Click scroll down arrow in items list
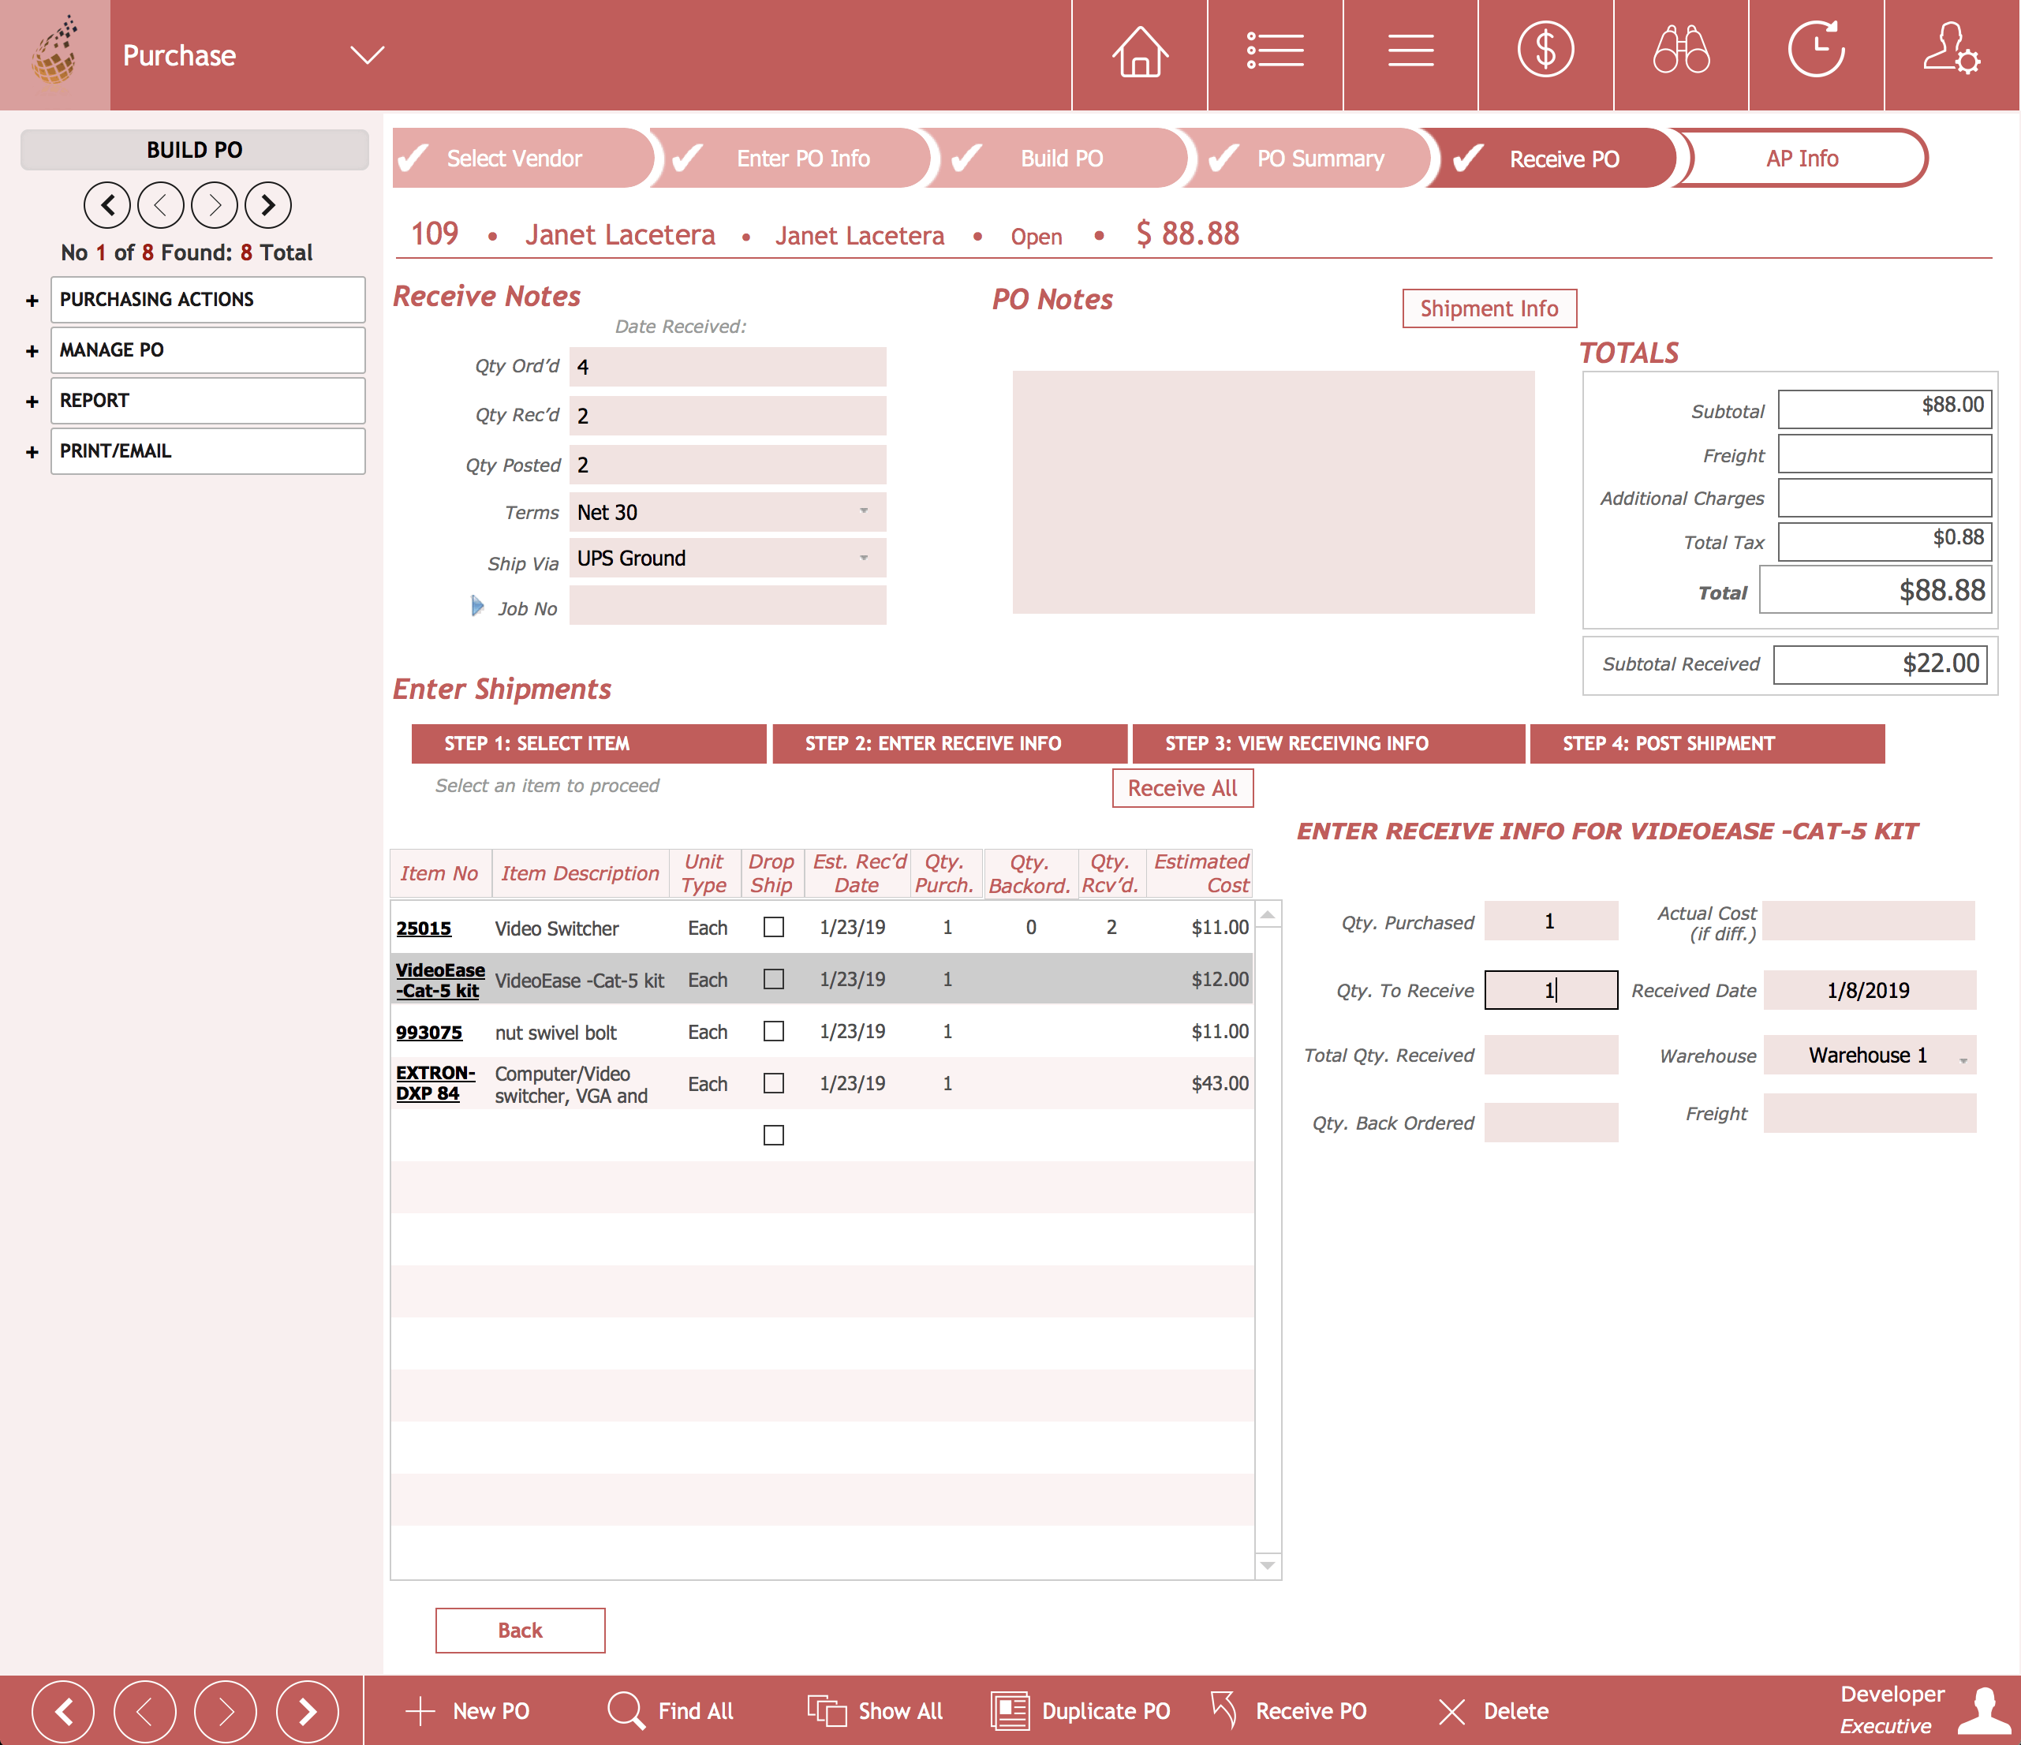2021x1745 pixels. click(x=1267, y=1565)
